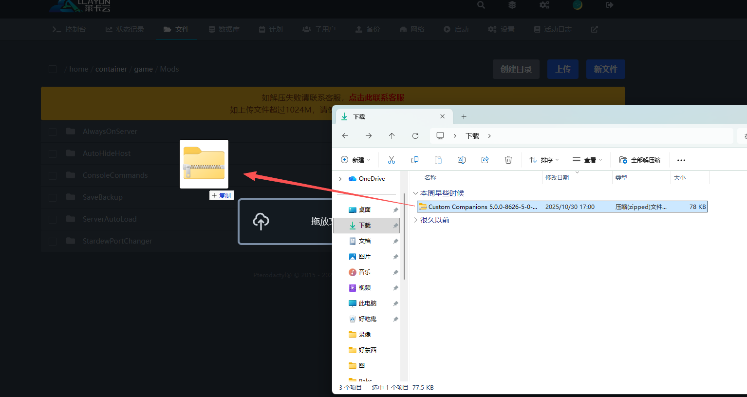Click the share icon in Explorer toolbar
Viewport: 747px width, 397px height.
[x=485, y=160]
